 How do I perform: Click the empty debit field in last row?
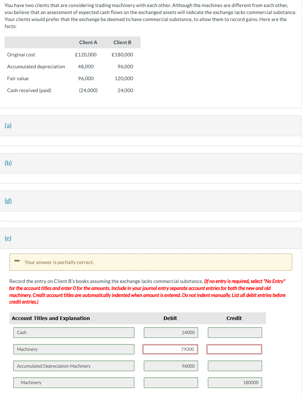(171, 383)
